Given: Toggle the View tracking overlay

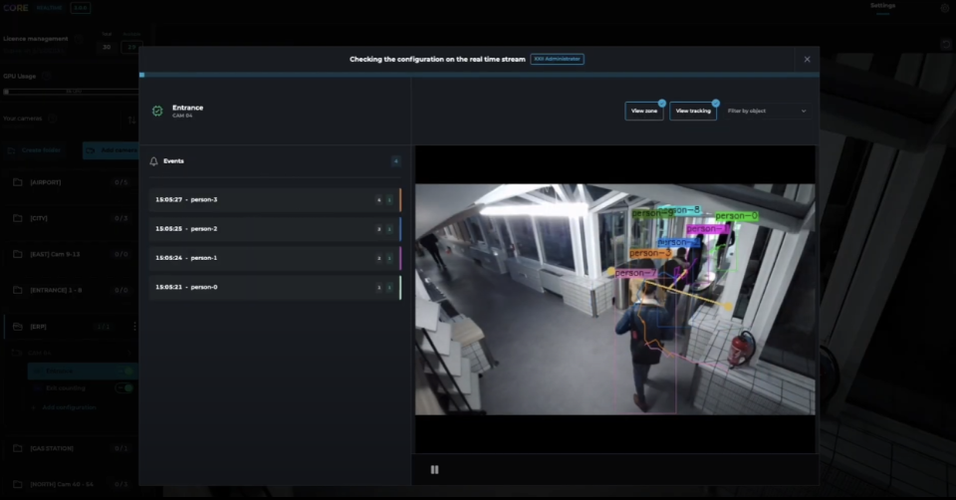Looking at the screenshot, I should pyautogui.click(x=693, y=111).
